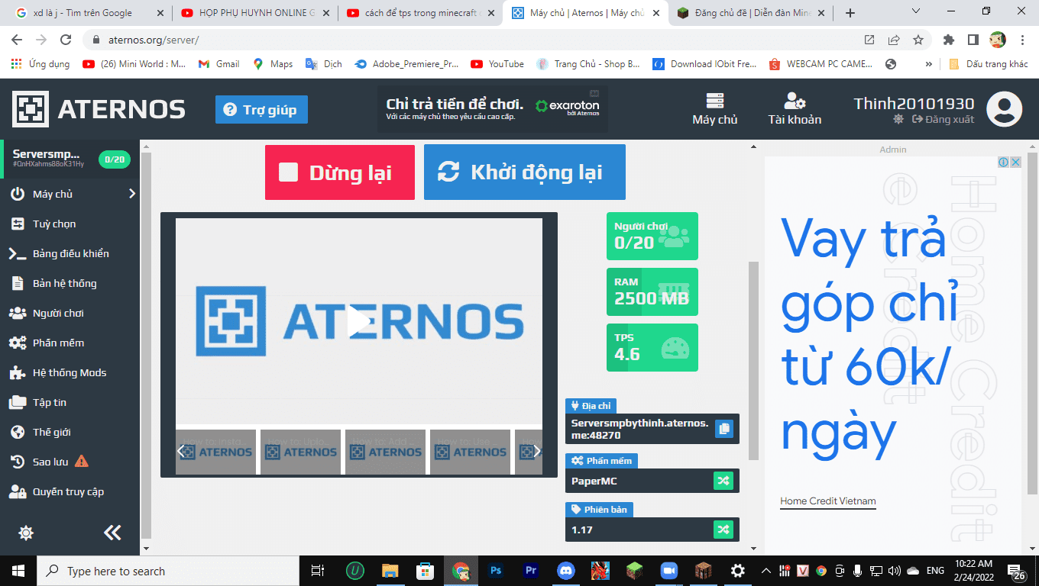Click the RAM 2500 MB status card
The image size is (1039, 586).
652,291
